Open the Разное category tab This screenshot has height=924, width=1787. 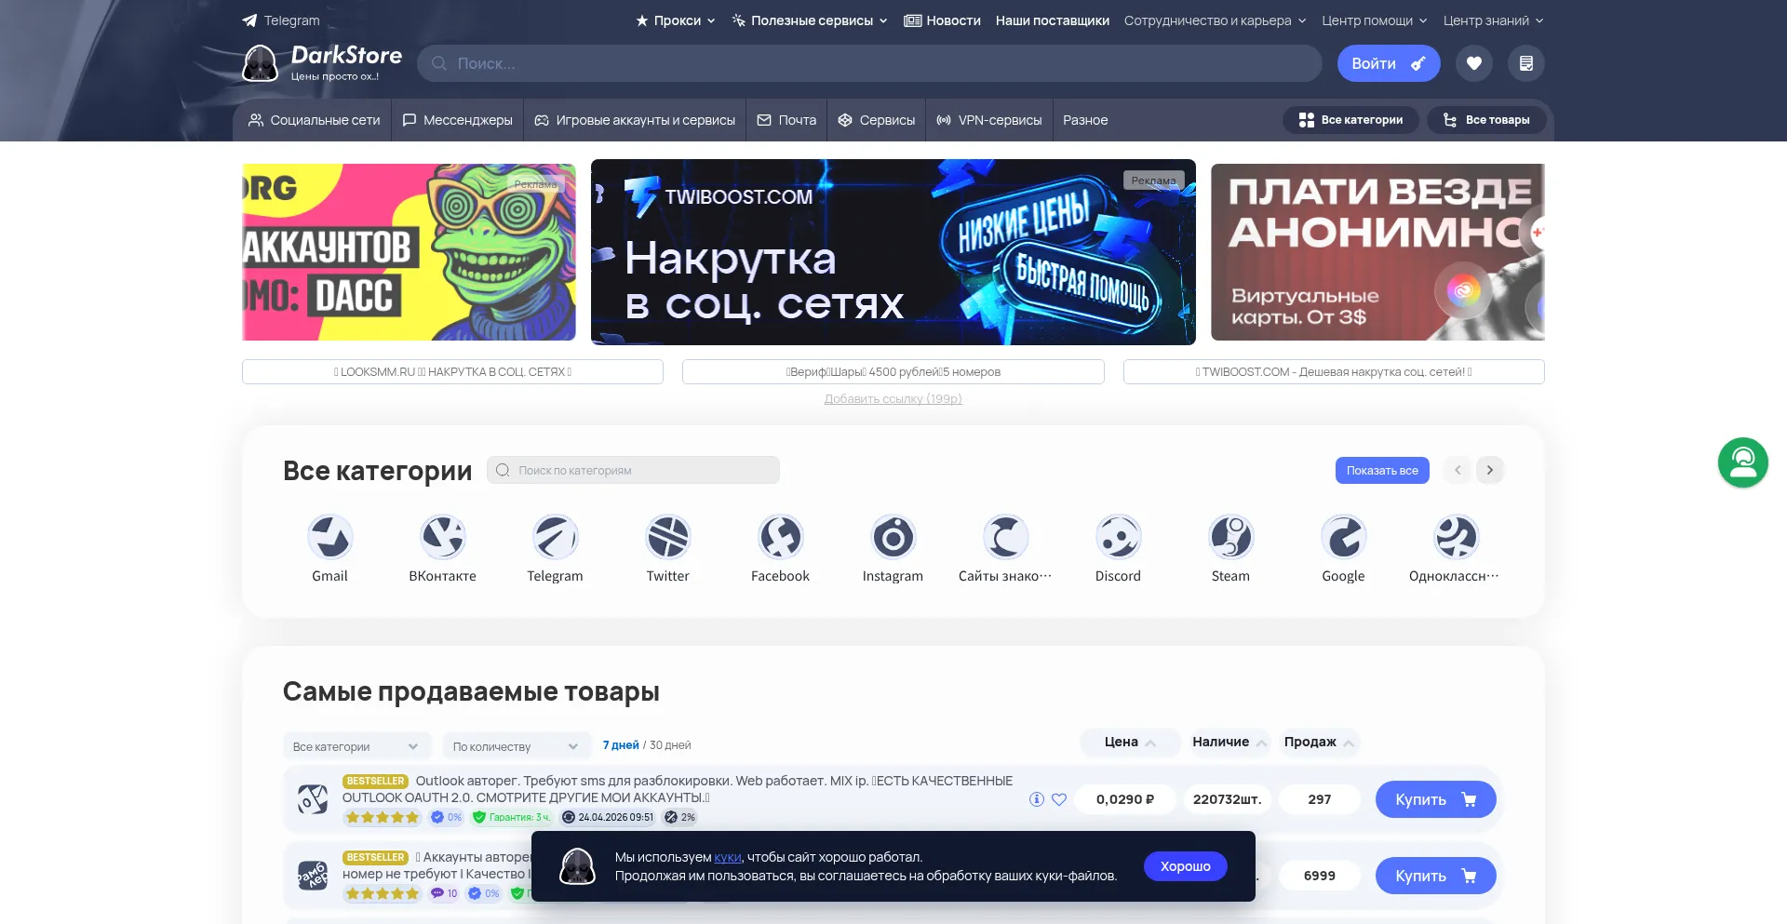click(x=1085, y=120)
